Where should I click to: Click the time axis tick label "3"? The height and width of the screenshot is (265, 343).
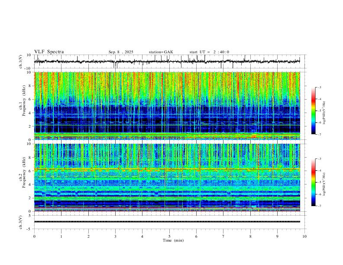115,236
